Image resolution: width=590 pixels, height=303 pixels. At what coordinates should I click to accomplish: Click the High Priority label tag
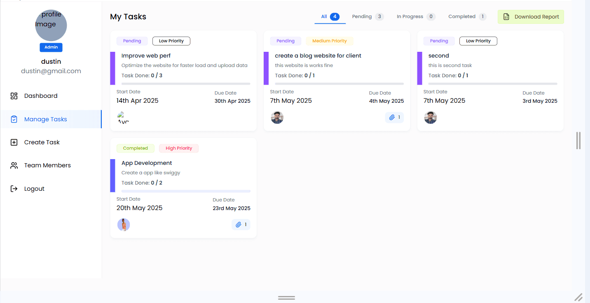coord(179,148)
